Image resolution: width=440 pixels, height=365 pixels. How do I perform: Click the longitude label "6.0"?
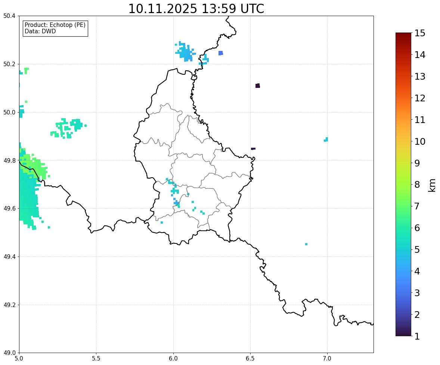(x=173, y=359)
